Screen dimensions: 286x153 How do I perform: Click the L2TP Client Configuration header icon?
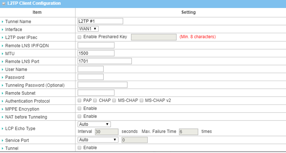(4, 3)
